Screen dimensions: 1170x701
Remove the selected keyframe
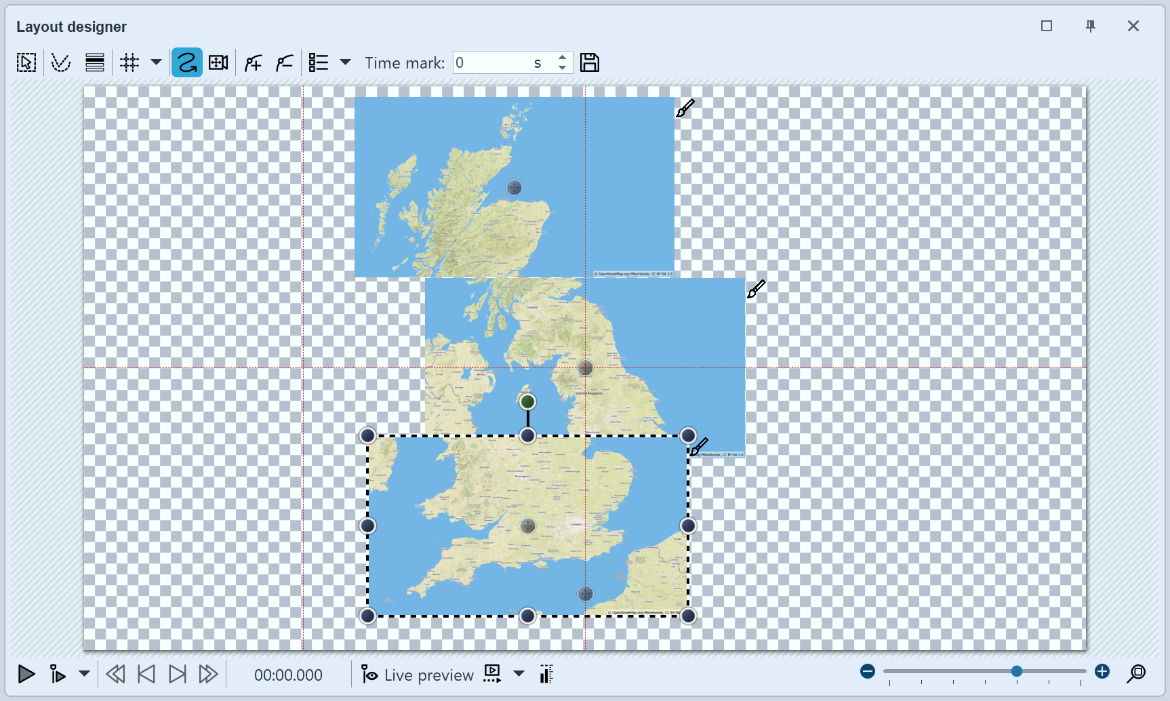(x=283, y=62)
